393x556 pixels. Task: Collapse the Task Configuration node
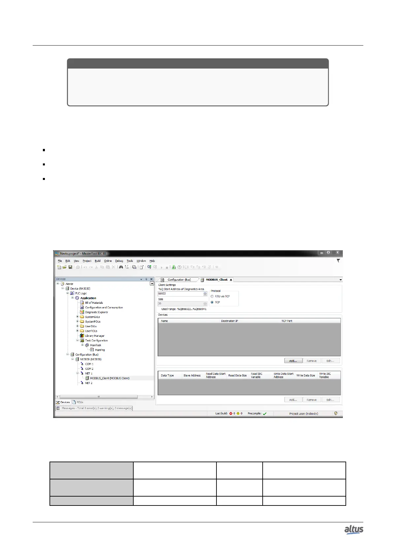pyautogui.click(x=78, y=340)
